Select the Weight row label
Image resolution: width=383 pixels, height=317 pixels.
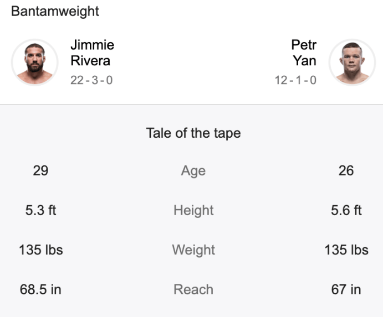click(x=193, y=250)
